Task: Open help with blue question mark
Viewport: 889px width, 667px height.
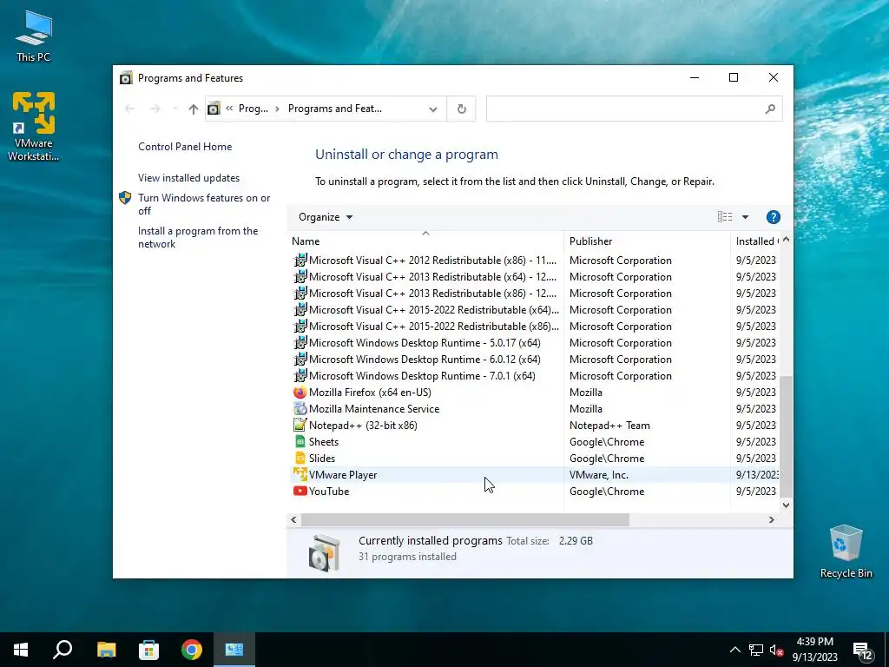Action: [x=773, y=216]
